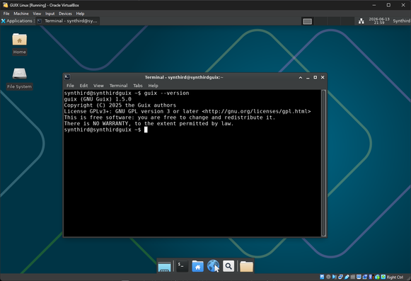Switch to the third workspace

(334, 21)
